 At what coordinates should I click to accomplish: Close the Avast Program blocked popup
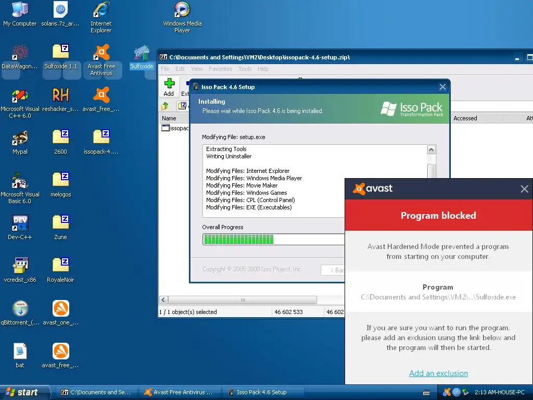tap(525, 189)
